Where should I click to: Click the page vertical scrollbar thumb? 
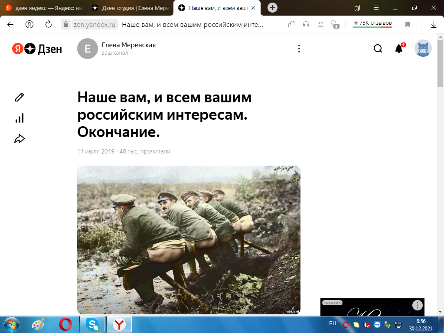click(440, 63)
